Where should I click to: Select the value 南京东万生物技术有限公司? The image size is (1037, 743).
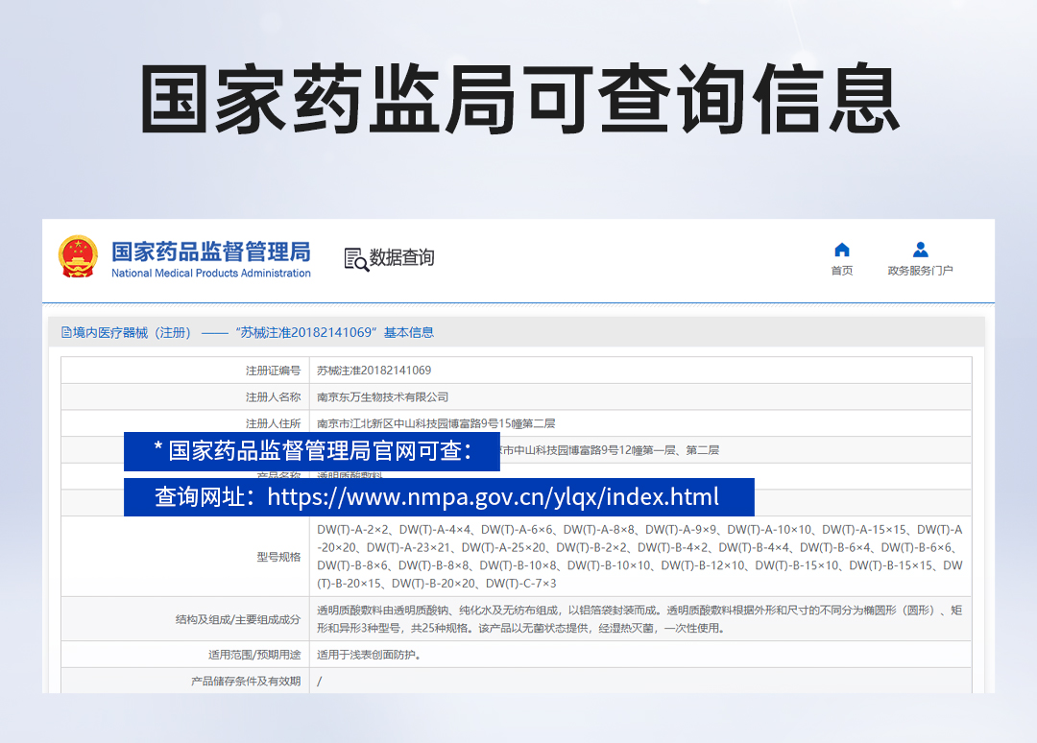382,396
